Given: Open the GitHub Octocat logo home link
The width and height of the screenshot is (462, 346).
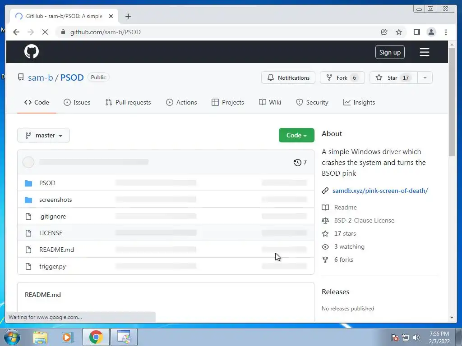Looking at the screenshot, I should (x=32, y=52).
